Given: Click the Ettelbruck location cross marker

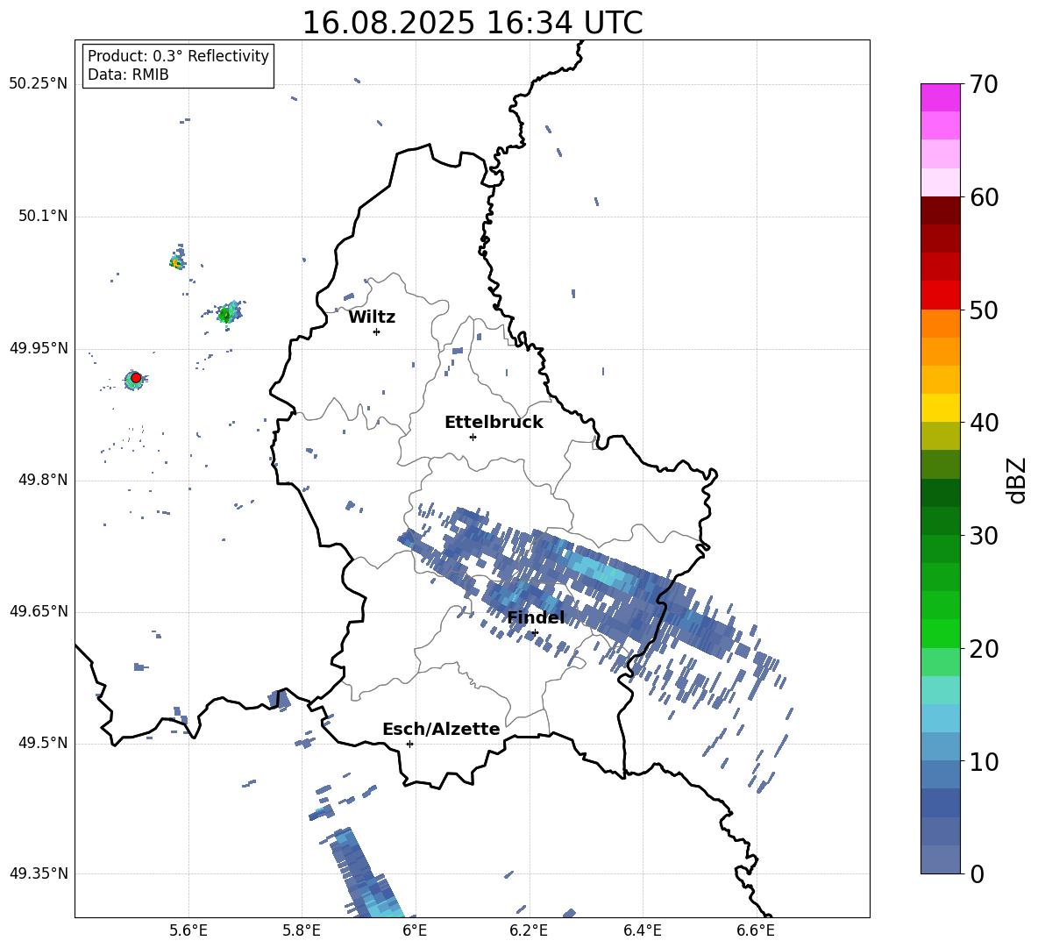Looking at the screenshot, I should [x=473, y=437].
